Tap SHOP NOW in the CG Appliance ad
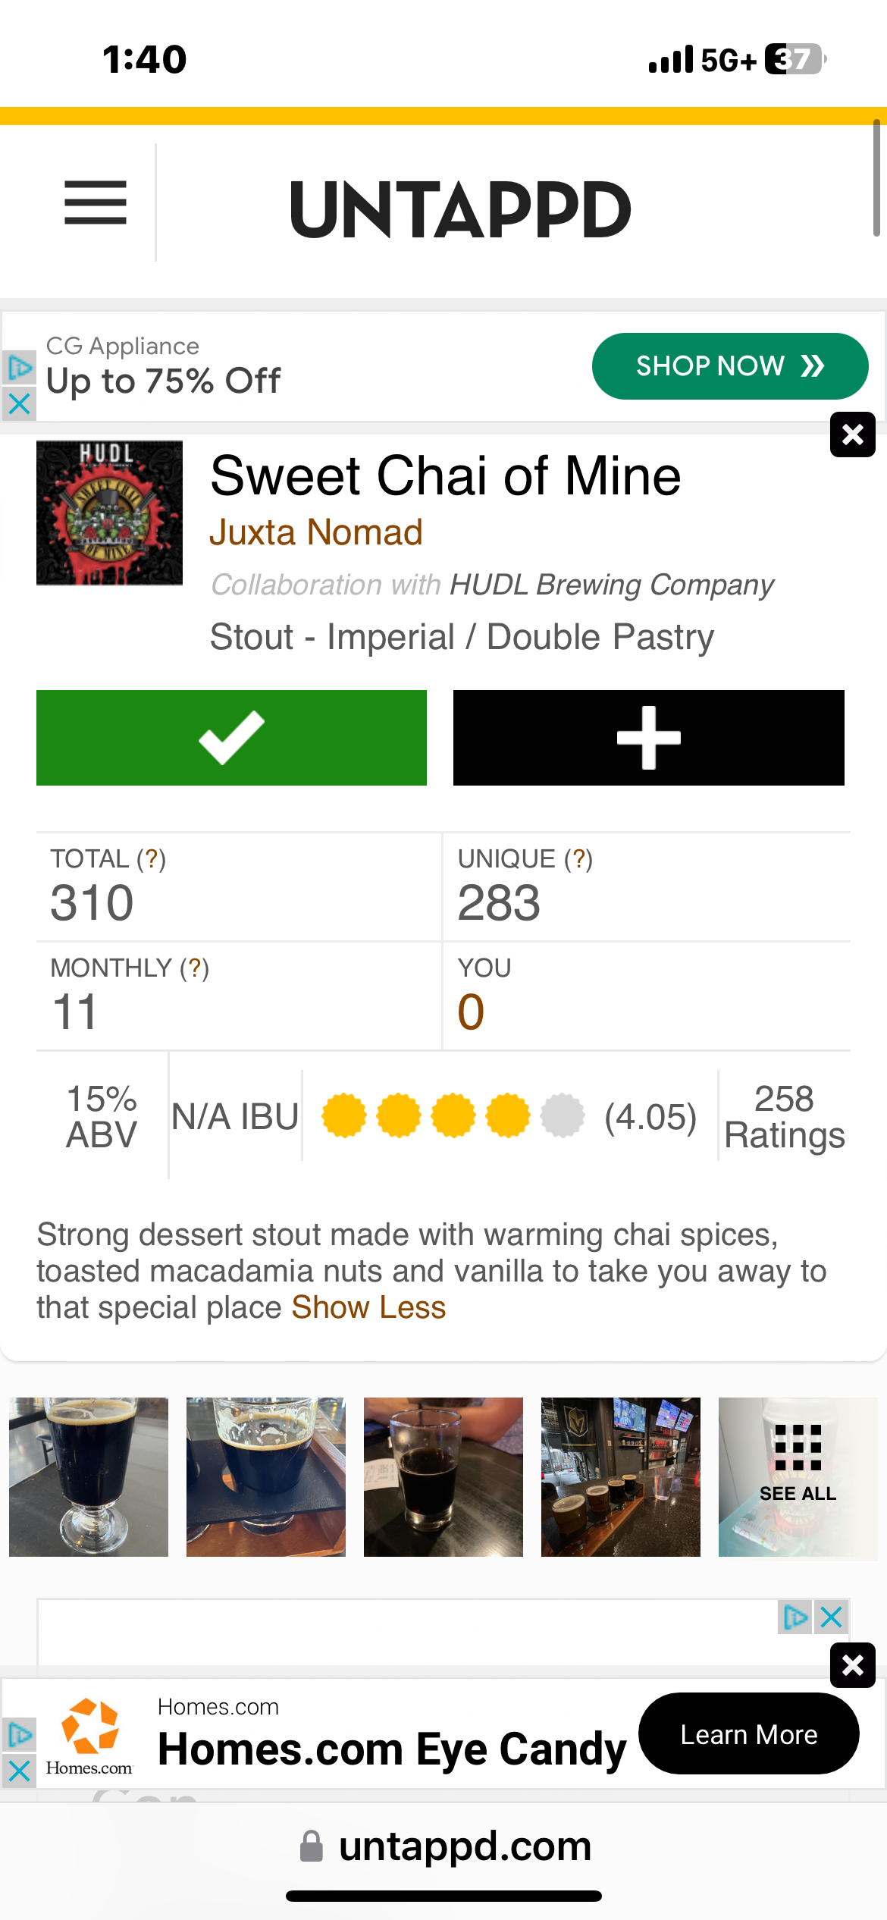This screenshot has width=887, height=1920. point(729,366)
